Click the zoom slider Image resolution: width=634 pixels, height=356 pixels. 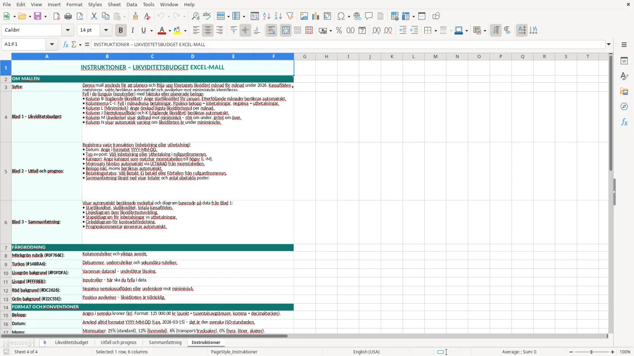click(x=591, y=352)
